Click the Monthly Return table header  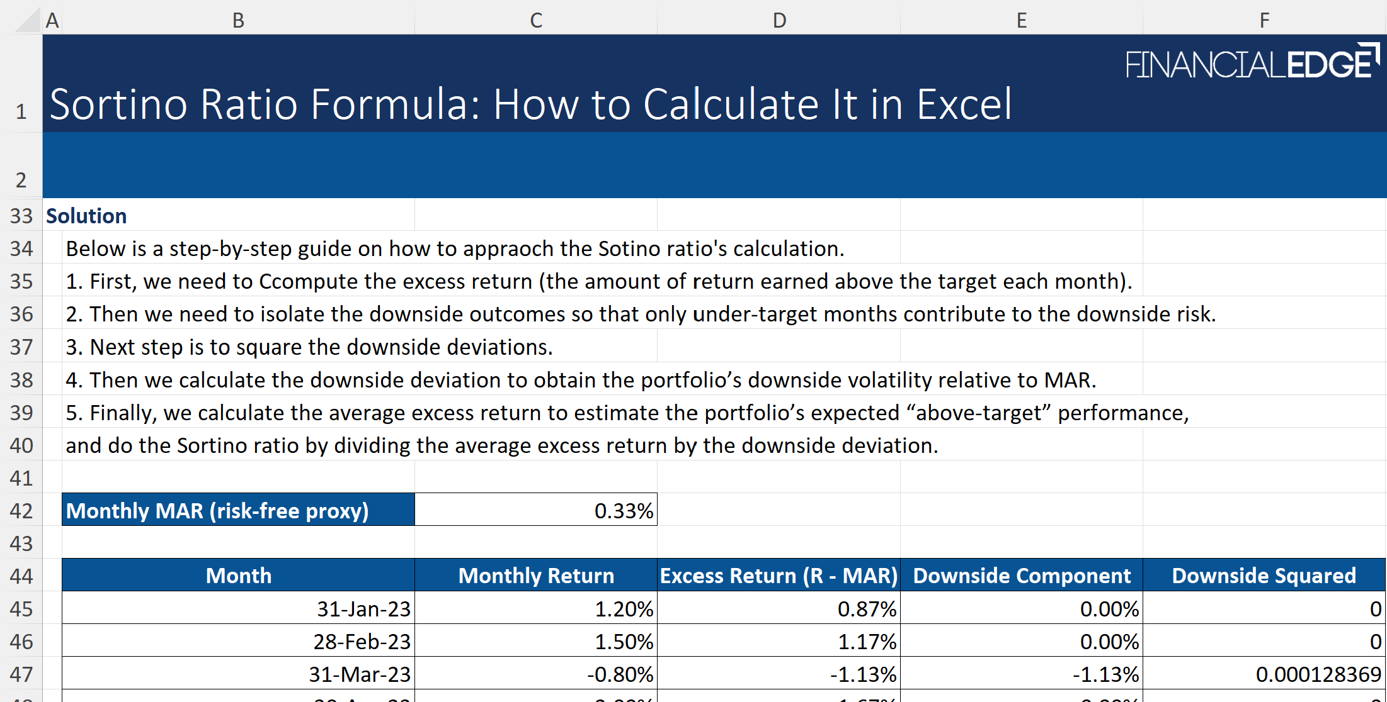click(x=535, y=576)
